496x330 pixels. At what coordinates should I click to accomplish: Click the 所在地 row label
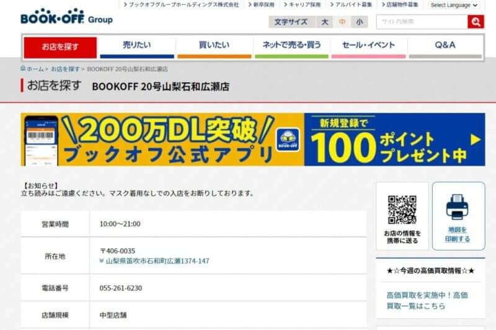tap(55, 256)
